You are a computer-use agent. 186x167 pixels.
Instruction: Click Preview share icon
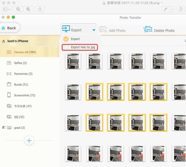point(40,9)
